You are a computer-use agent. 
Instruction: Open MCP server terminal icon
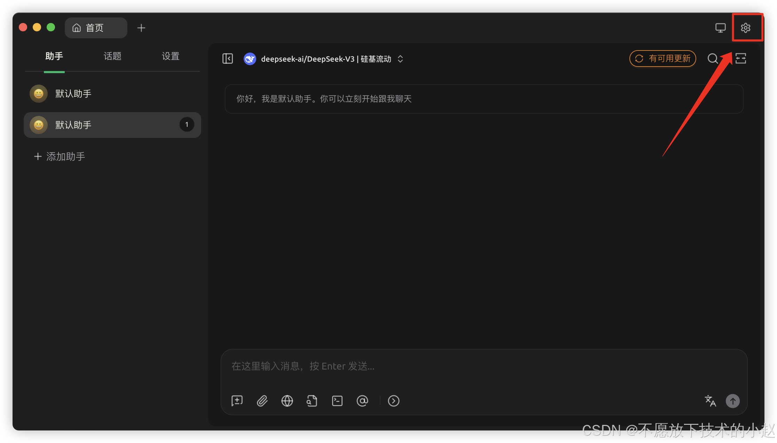click(337, 401)
